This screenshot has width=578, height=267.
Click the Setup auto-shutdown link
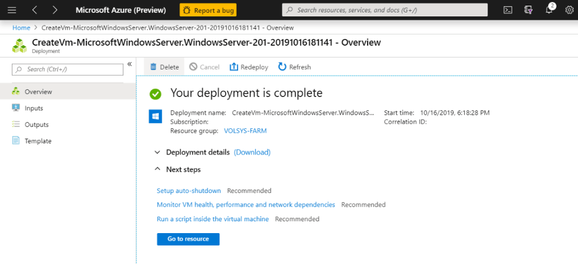point(188,191)
